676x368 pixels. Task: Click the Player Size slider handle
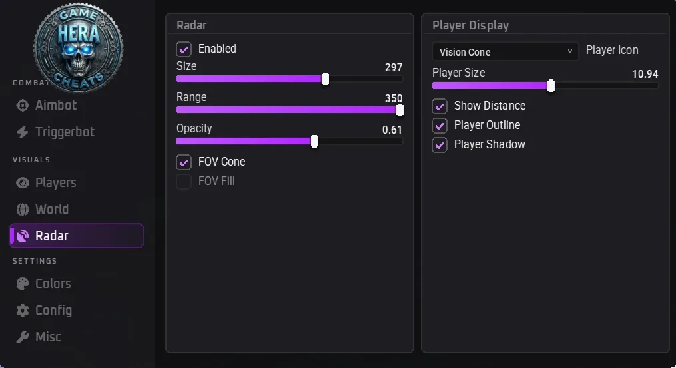click(x=551, y=85)
